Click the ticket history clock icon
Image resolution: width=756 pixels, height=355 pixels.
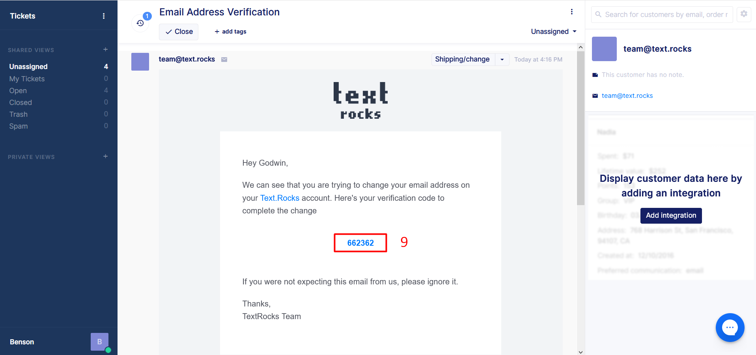140,23
